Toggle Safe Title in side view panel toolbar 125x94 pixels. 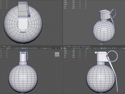(97, 48)
